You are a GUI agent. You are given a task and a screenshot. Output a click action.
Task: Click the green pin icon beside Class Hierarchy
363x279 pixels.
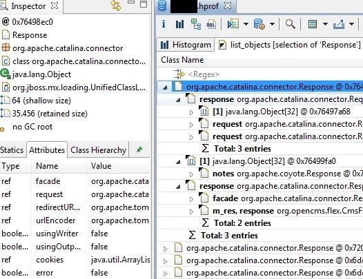(x=139, y=149)
